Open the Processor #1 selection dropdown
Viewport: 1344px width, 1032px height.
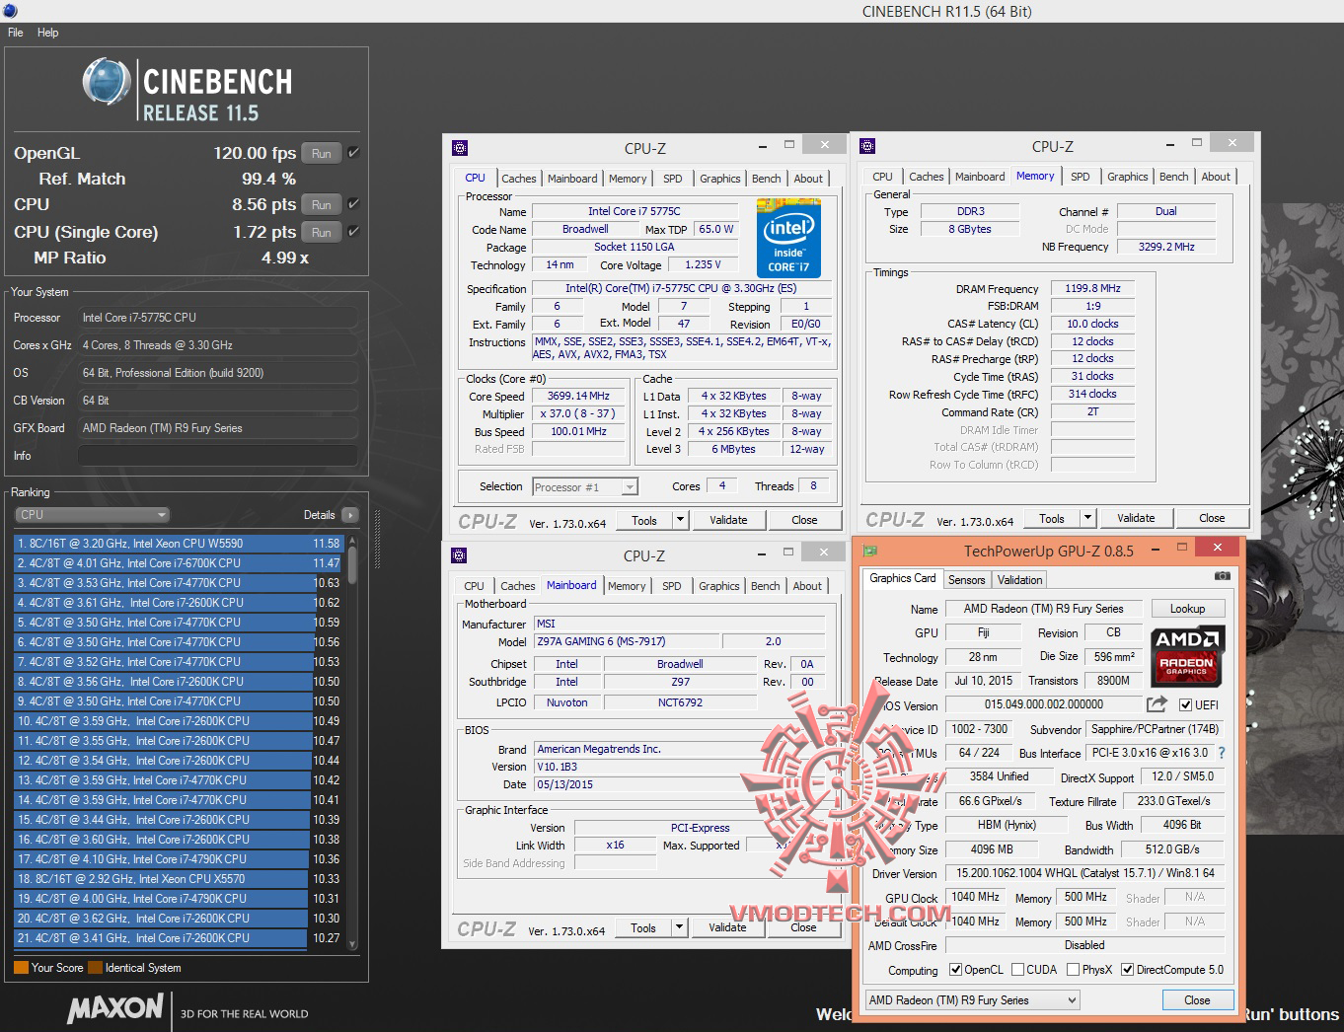coord(585,486)
